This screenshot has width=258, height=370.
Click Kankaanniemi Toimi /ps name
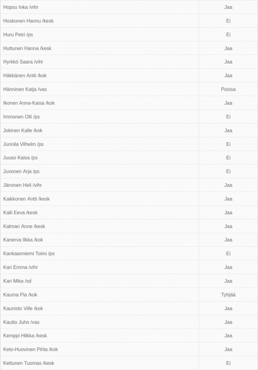point(29,254)
